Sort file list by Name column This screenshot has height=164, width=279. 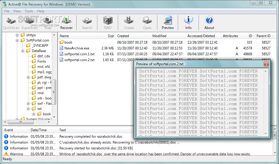[78, 36]
